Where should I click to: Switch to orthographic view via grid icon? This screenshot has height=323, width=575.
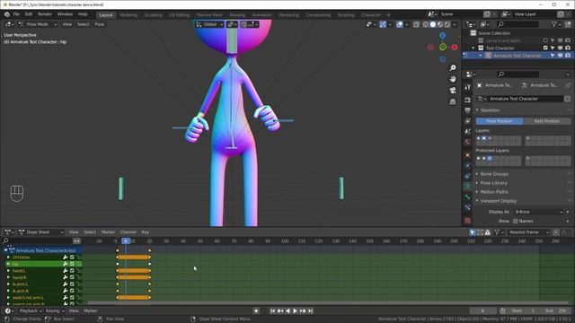(453, 101)
